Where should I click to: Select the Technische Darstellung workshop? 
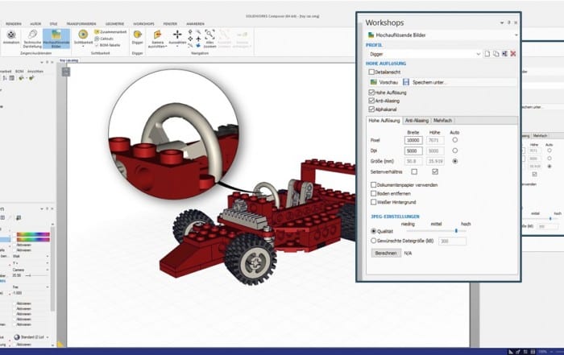click(32, 39)
